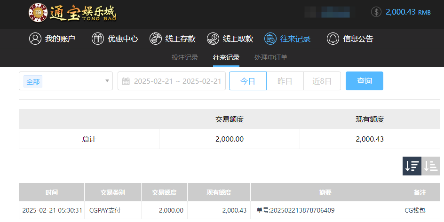Sort records in ascending order
The width and height of the screenshot is (444, 222).
coord(431,166)
